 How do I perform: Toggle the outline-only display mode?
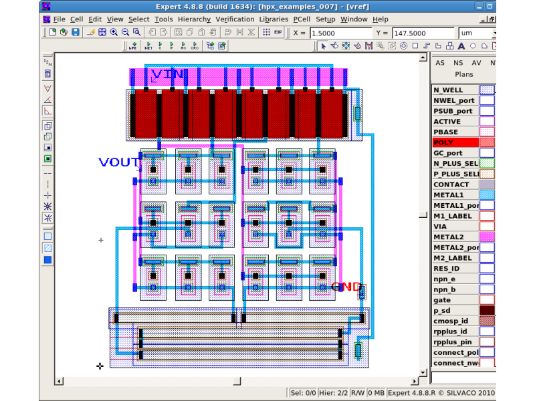tap(47, 236)
